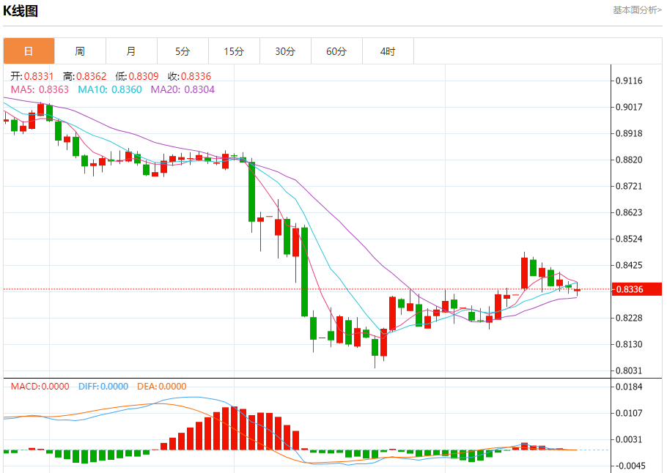Click the 0.0031 MACD axis label
This screenshot has height=473, width=667.
pos(629,439)
